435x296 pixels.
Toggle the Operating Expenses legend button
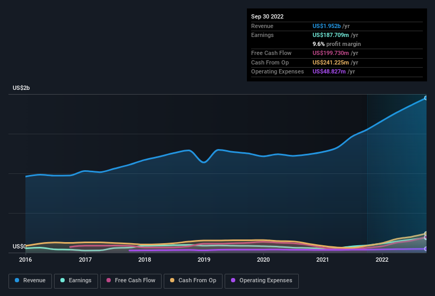pyautogui.click(x=261, y=281)
